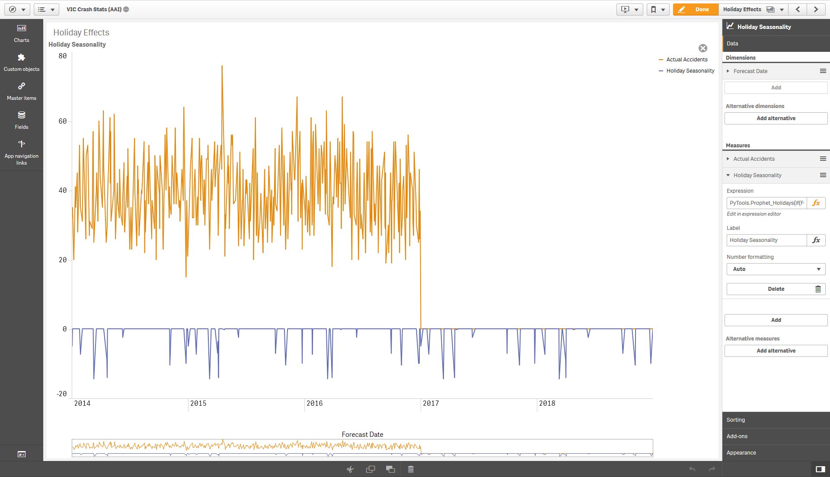Toggle the Holiday Seasonality measure collapse
This screenshot has width=830, height=477.
pyautogui.click(x=729, y=175)
